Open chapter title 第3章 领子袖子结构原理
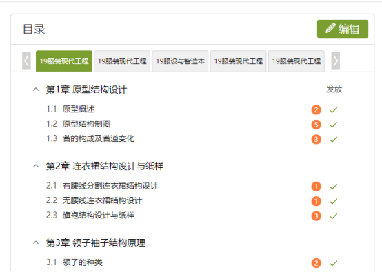 click(95, 242)
